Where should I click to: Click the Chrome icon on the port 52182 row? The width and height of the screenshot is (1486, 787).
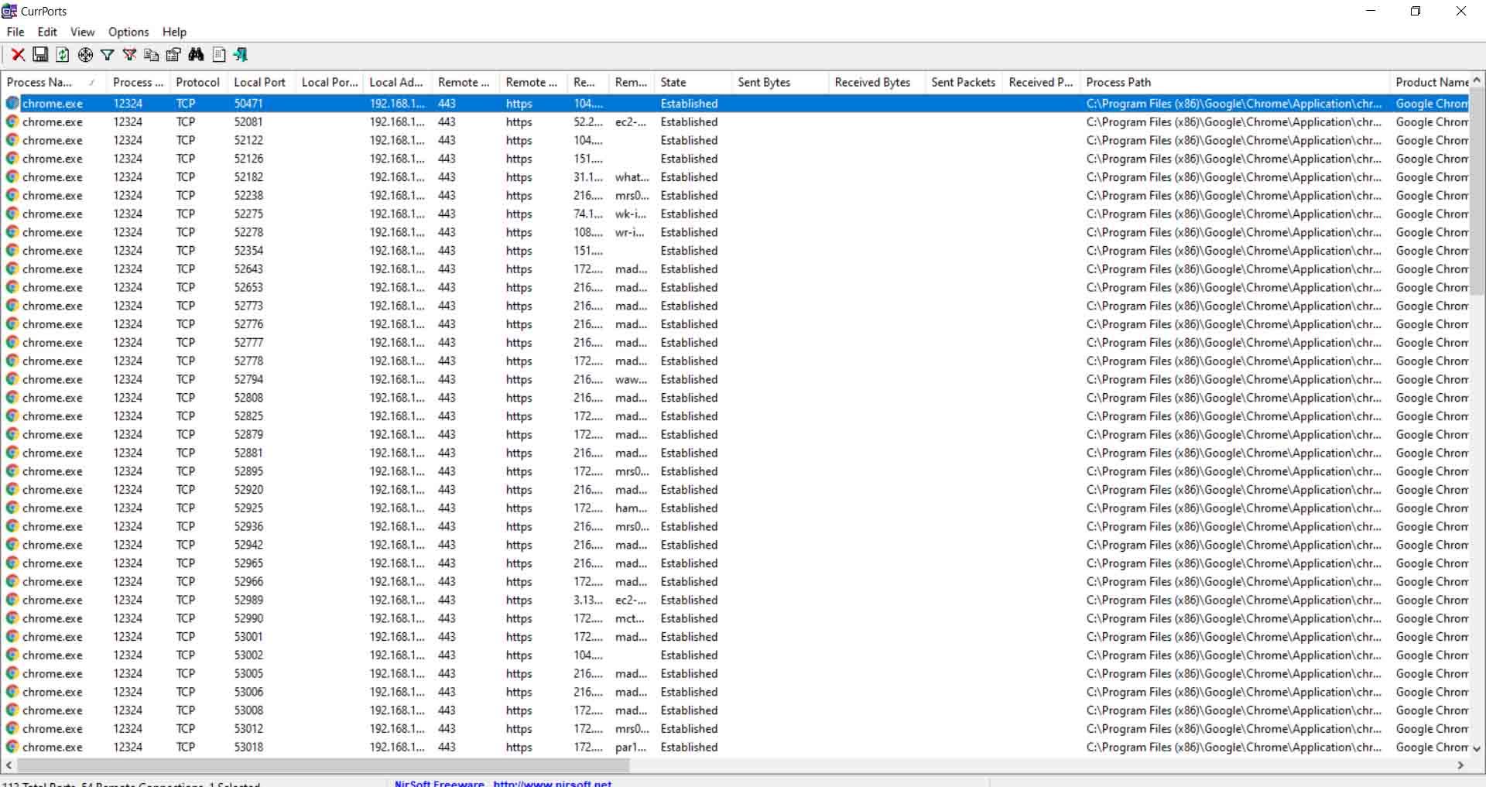coord(12,176)
